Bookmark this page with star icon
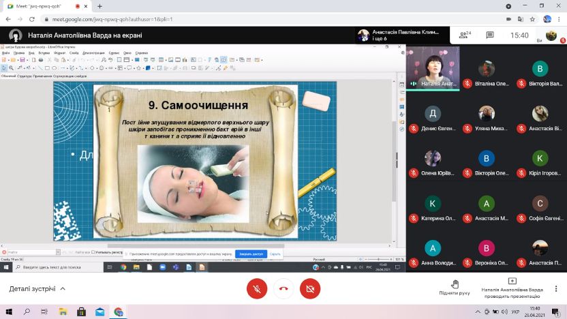The height and width of the screenshot is (319, 567). pos(532,19)
